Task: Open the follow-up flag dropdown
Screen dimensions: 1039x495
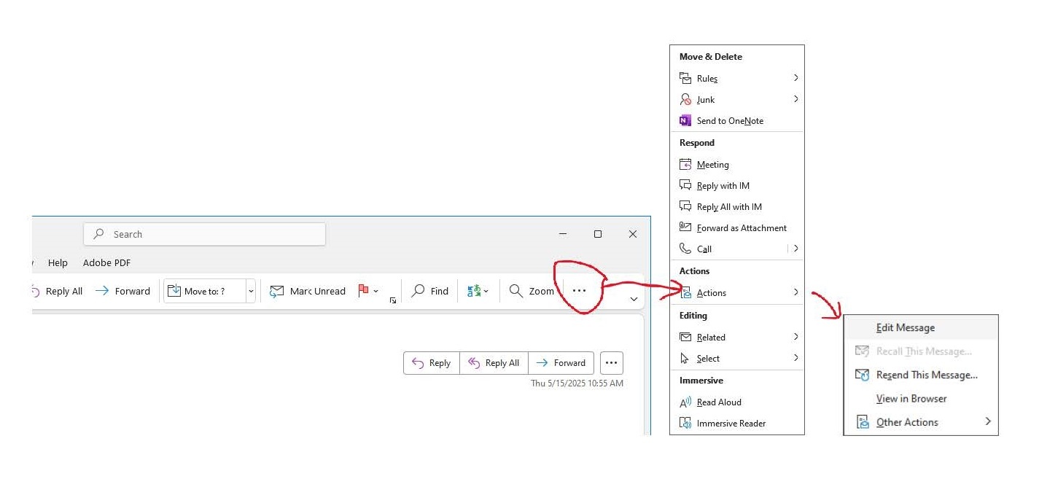Action: click(376, 291)
